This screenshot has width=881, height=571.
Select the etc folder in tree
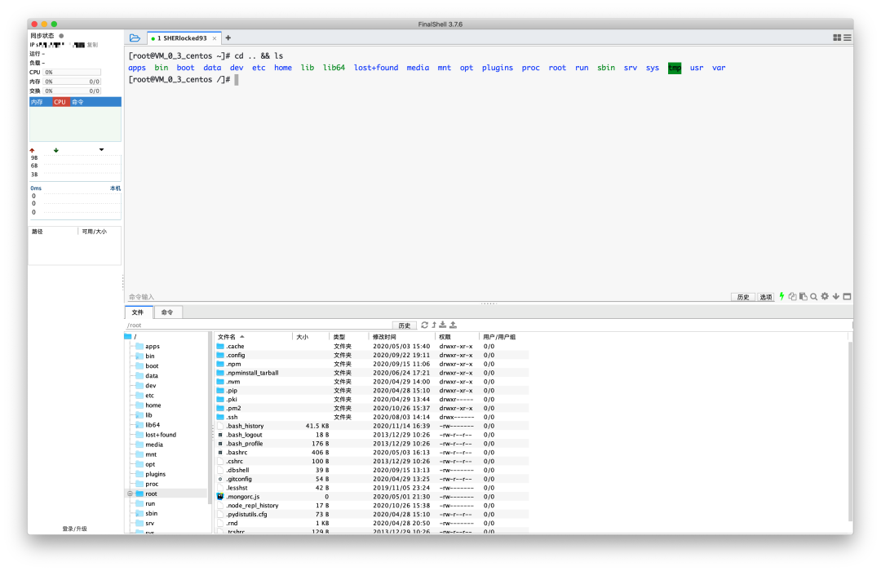[x=145, y=395]
